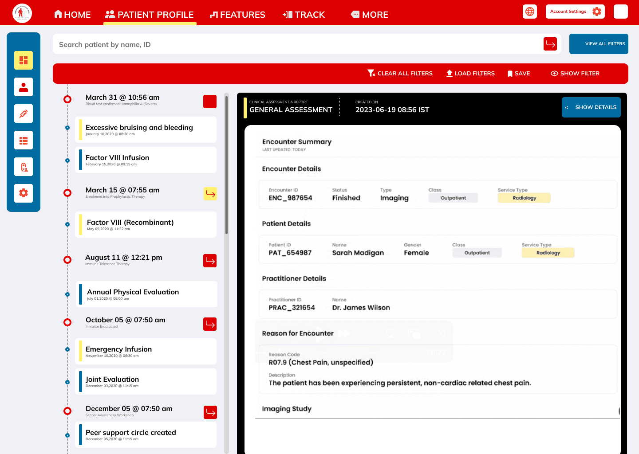Open the dashboard grid view in sidebar
The image size is (639, 454).
24,60
